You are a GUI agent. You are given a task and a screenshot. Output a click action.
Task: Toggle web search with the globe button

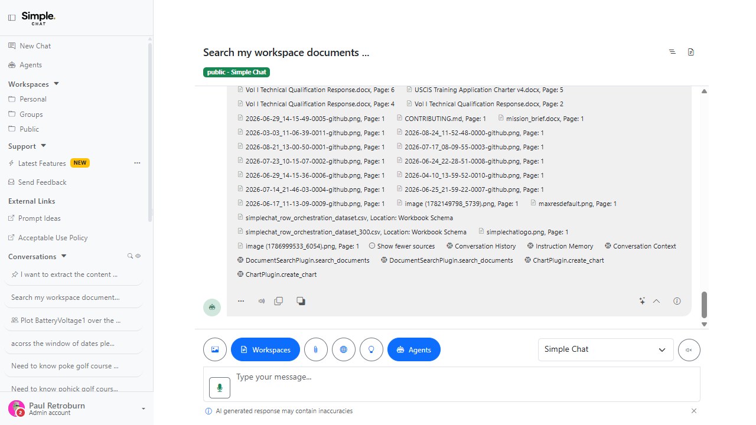(x=344, y=349)
